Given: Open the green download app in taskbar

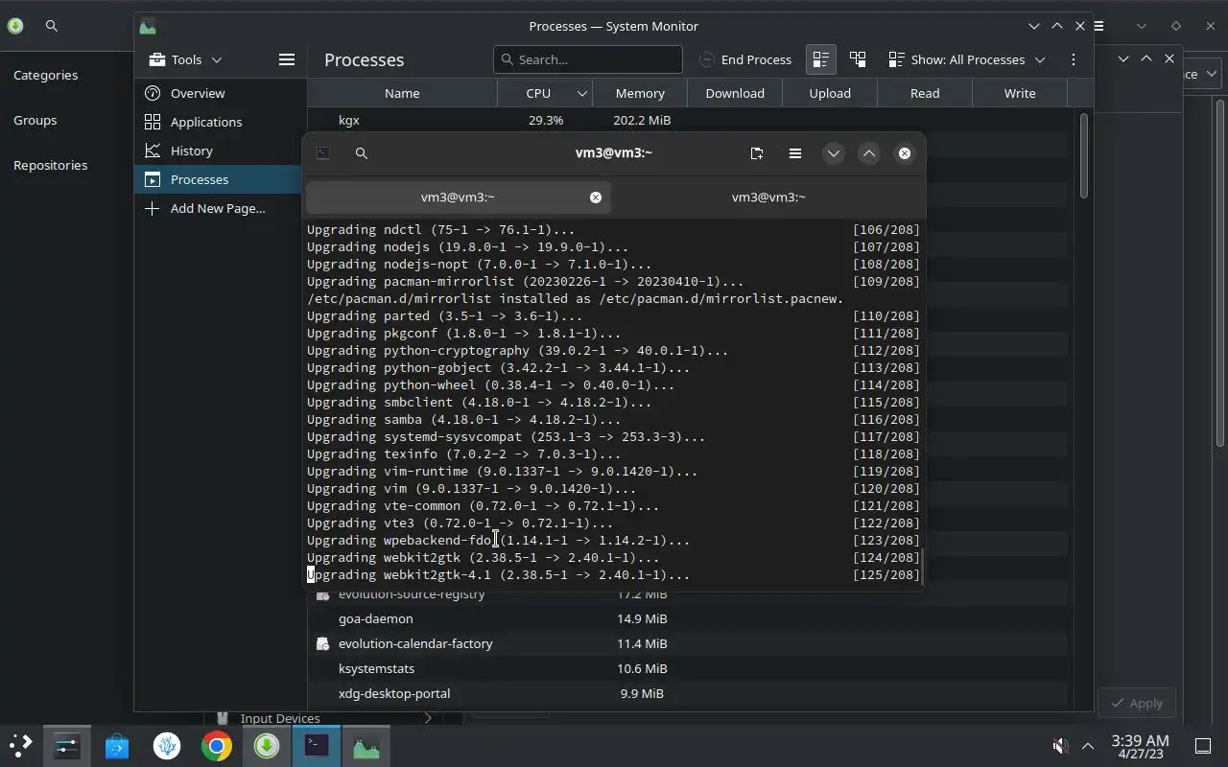Looking at the screenshot, I should tap(267, 745).
